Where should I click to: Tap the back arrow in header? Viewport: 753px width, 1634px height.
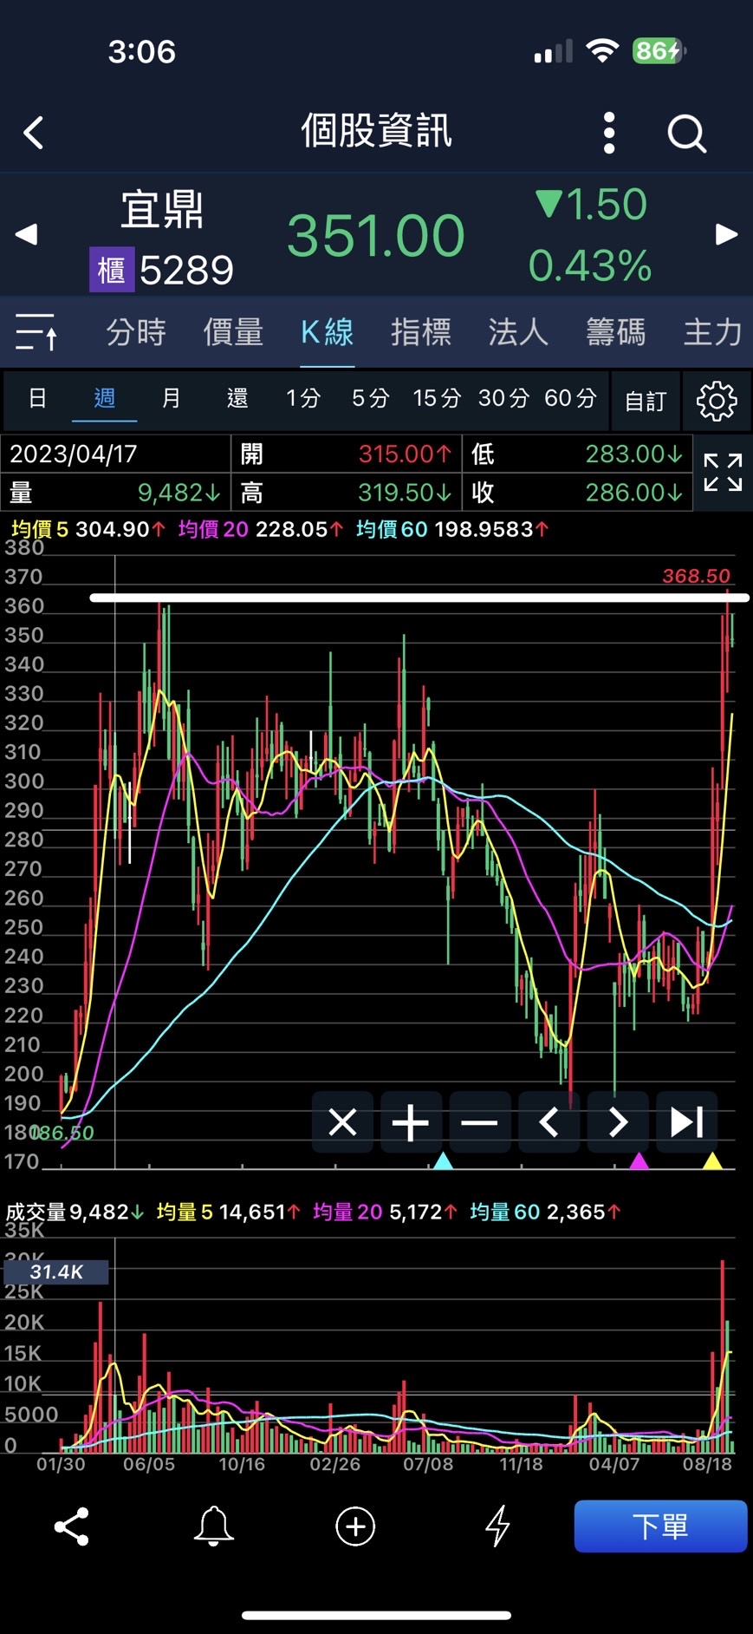coord(34,134)
